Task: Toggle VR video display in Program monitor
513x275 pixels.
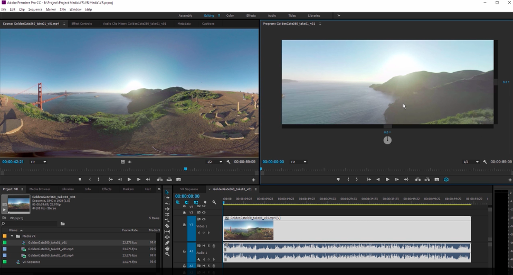Action: (446, 180)
